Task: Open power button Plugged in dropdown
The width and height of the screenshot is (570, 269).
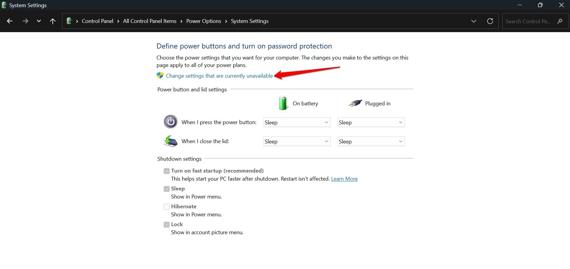Action: (371, 122)
